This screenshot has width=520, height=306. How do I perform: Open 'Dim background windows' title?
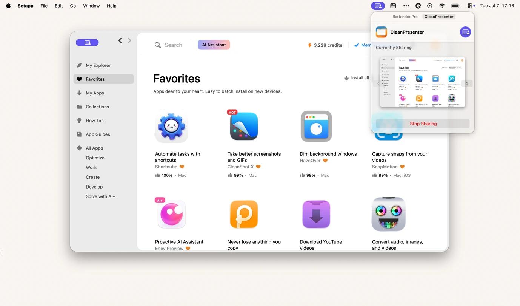coord(328,154)
